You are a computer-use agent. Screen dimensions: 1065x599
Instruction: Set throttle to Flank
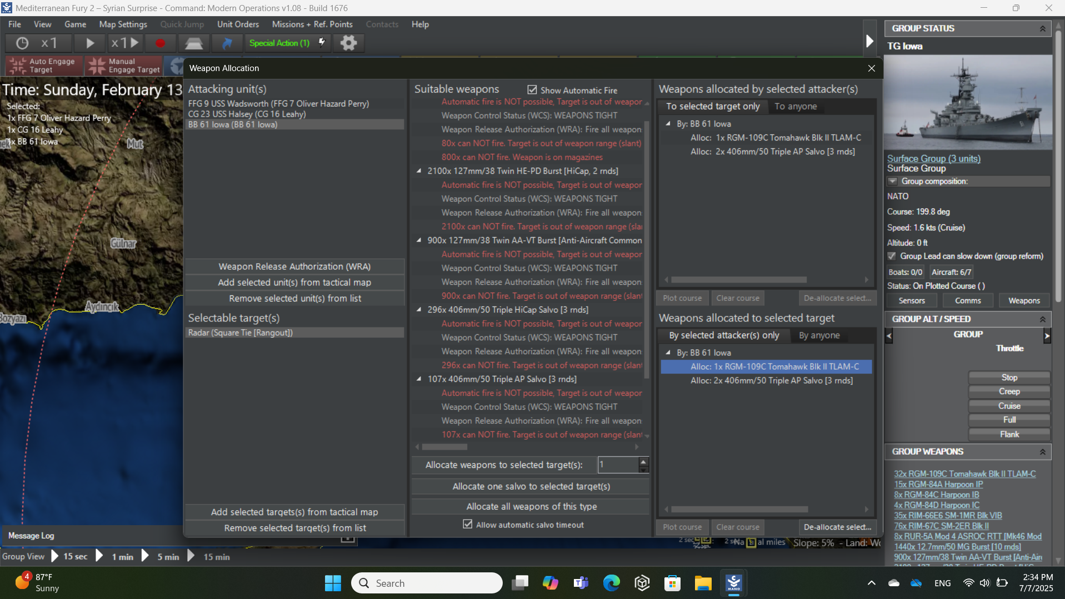coord(1009,434)
